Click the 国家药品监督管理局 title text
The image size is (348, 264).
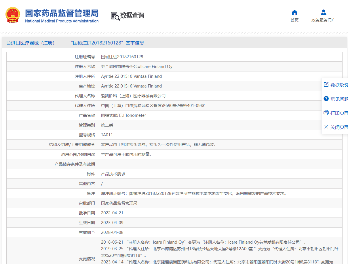(62, 13)
